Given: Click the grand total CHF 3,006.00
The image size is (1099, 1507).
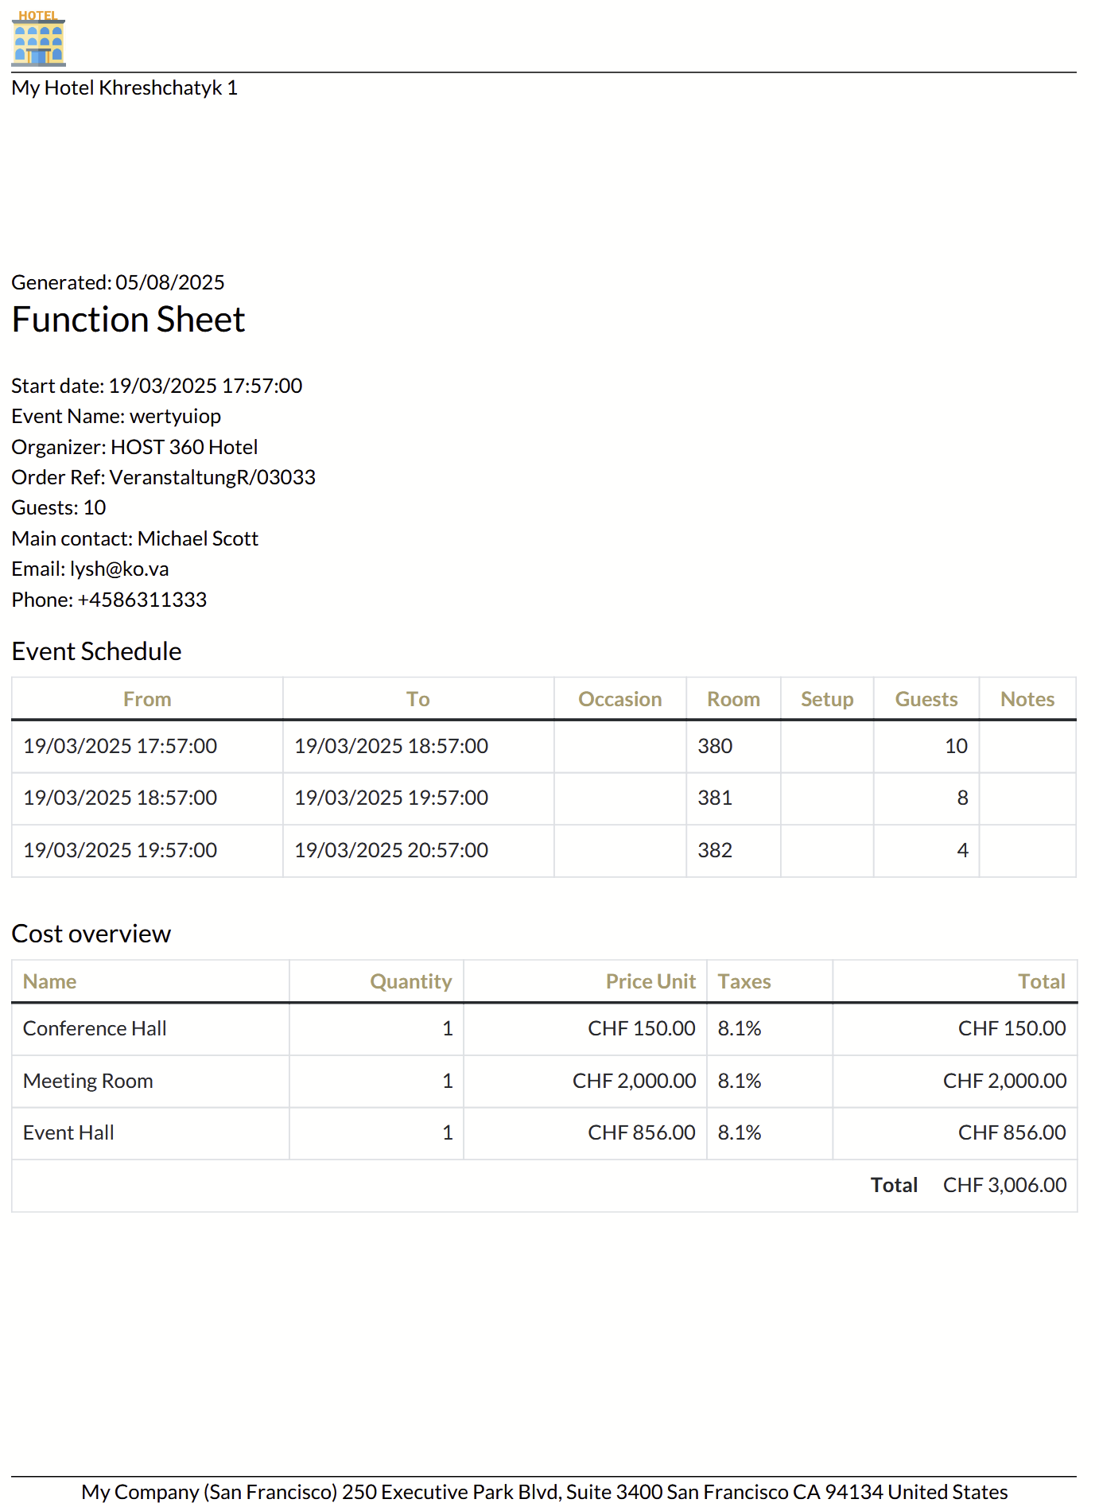Looking at the screenshot, I should [x=1004, y=1185].
